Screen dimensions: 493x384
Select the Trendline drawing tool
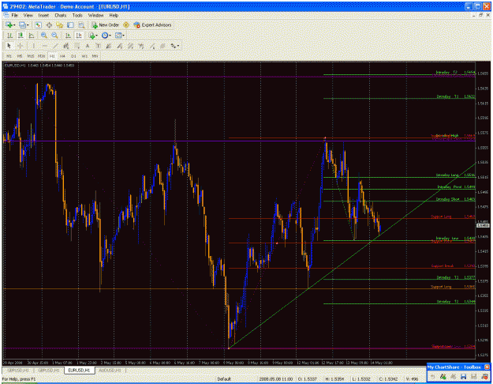pos(55,46)
